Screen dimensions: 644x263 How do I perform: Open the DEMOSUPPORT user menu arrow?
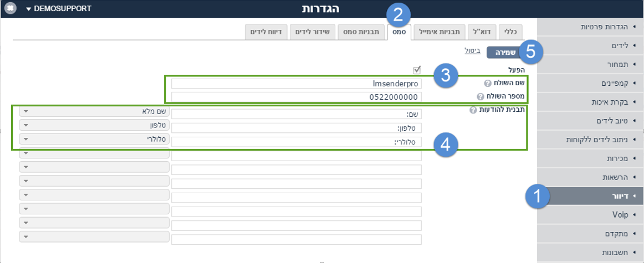tap(28, 9)
